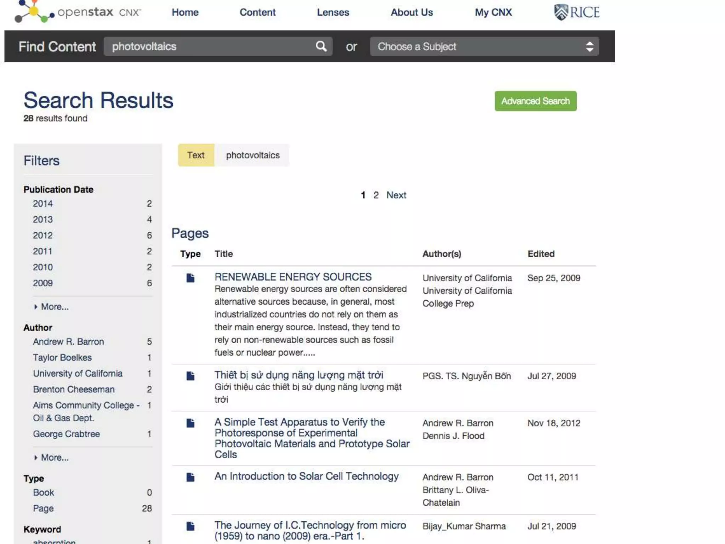Click the Next pagination link

(396, 195)
